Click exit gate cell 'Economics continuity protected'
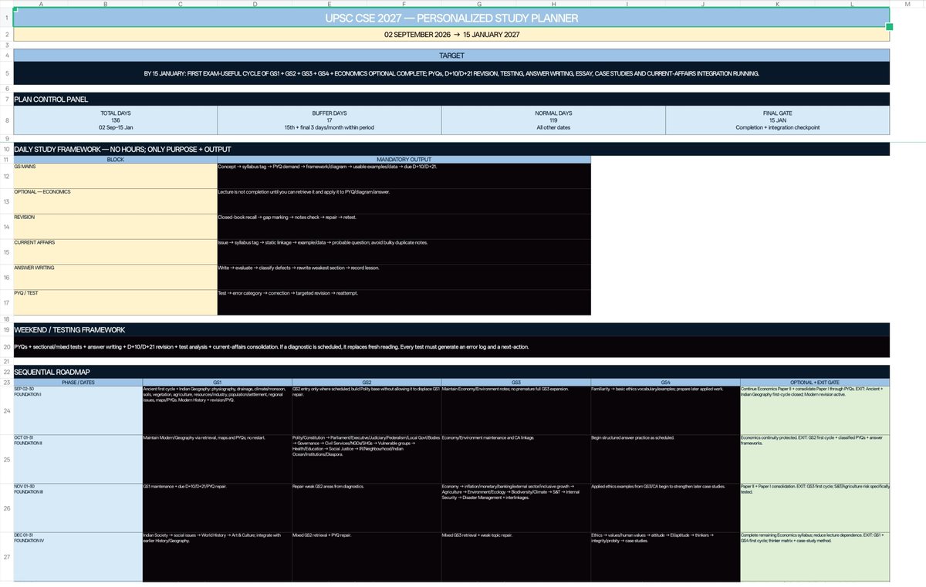Image resolution: width=926 pixels, height=587 pixels. pos(815,459)
